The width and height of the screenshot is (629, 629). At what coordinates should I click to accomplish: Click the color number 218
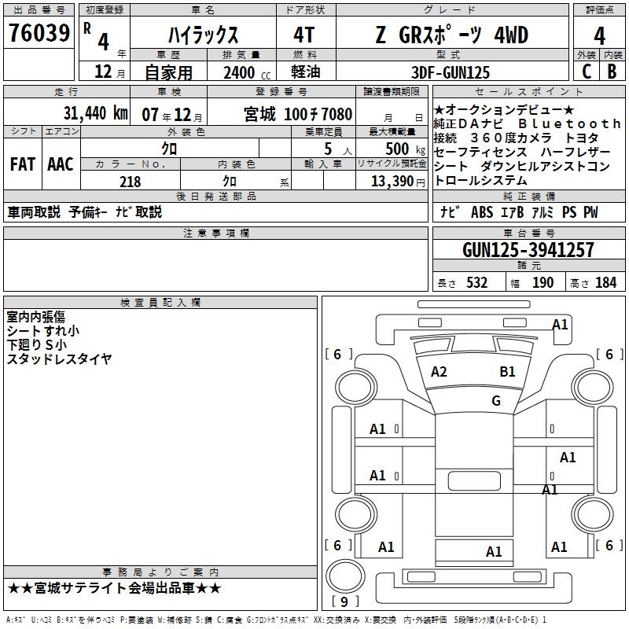130,182
